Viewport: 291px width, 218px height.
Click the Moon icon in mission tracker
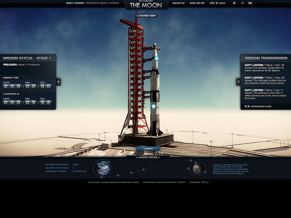198,167
